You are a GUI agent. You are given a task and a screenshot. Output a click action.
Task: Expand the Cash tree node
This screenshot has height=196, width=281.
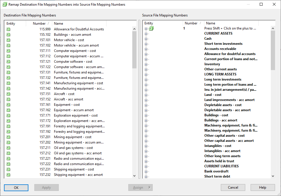[x=146, y=39]
